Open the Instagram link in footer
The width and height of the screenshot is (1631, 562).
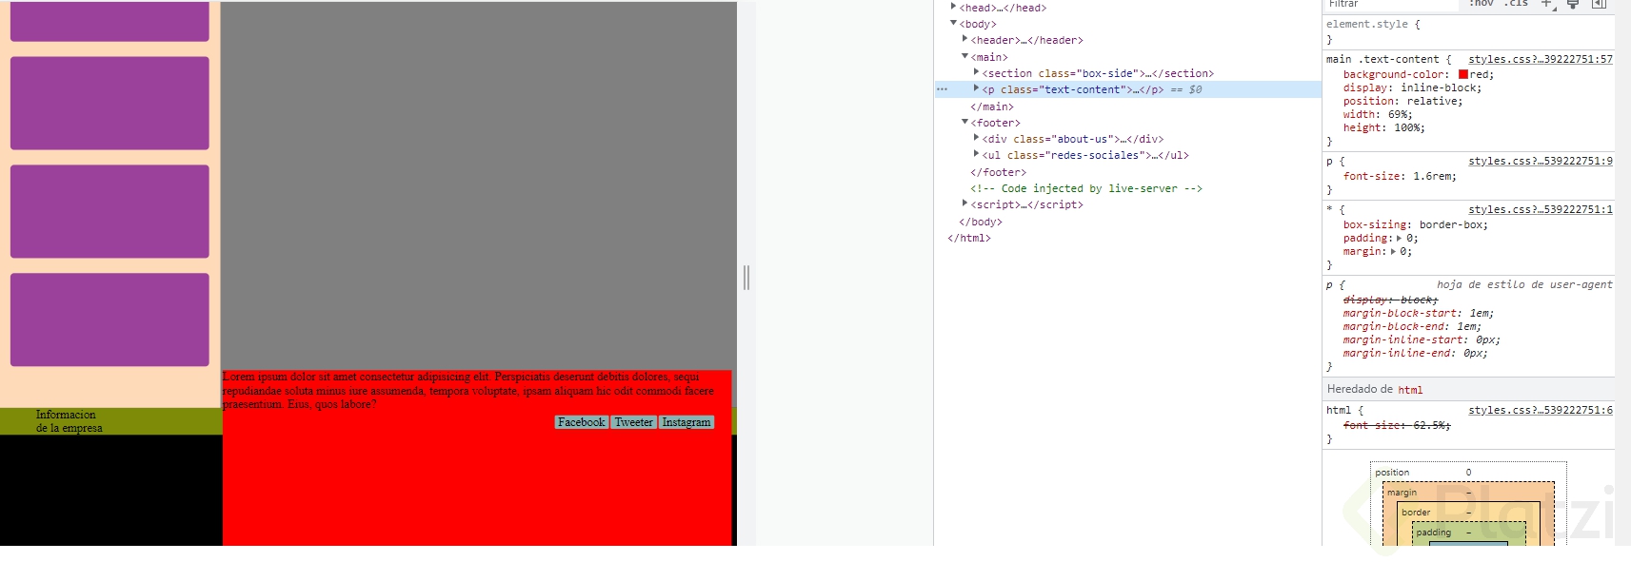(x=686, y=422)
